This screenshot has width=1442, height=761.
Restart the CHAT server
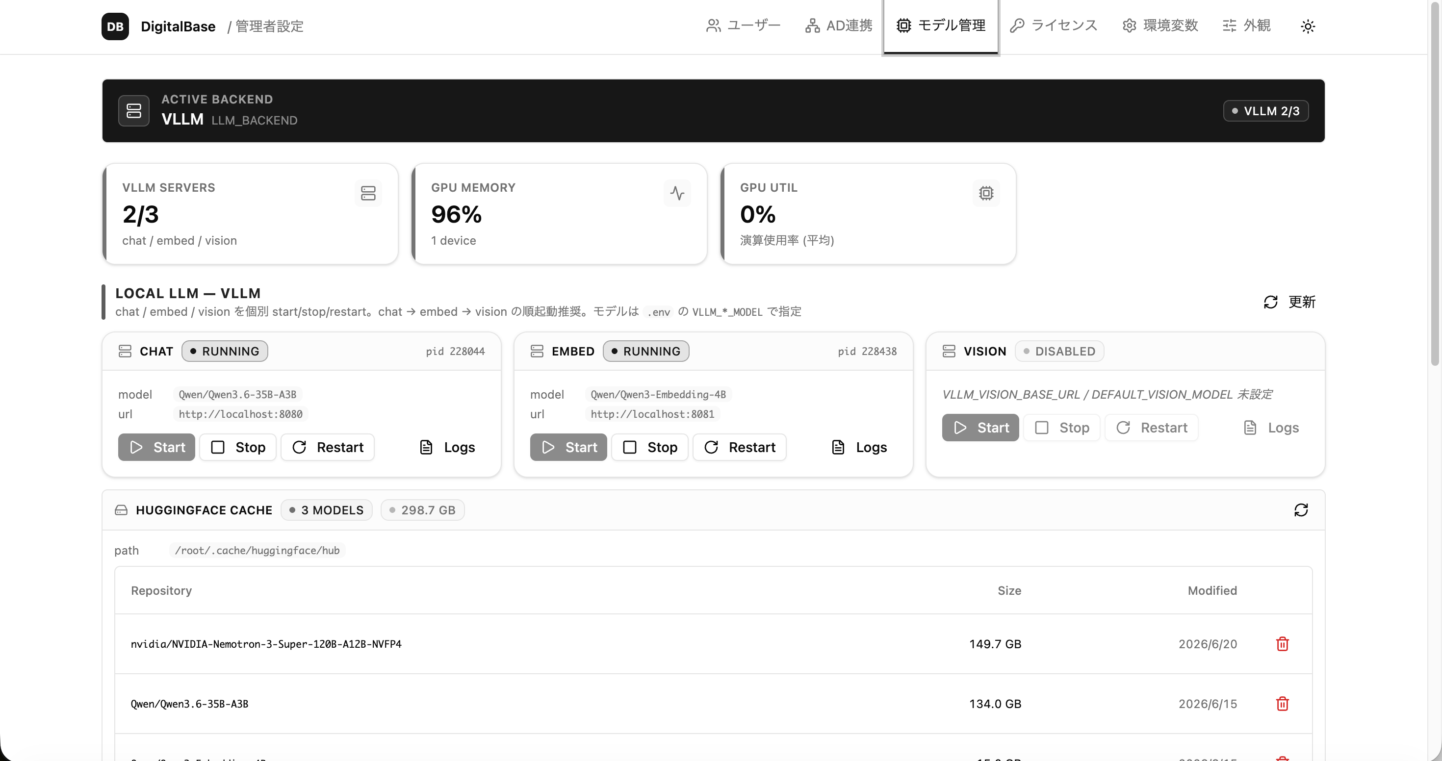pos(328,447)
